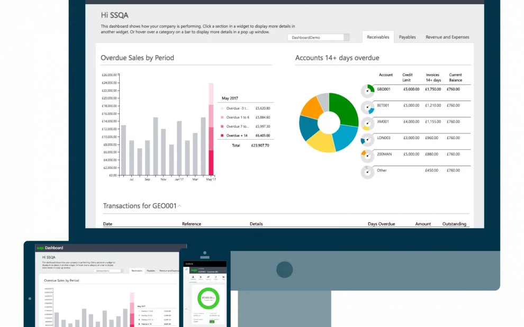Click the Sage logo in the Outlook customer header
524x327 pixels.
click(194, 270)
